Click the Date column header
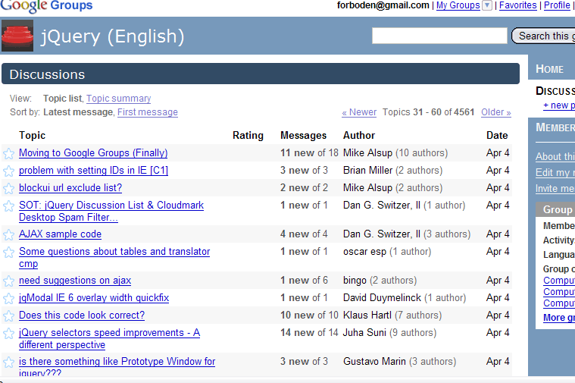Image resolution: width=575 pixels, height=383 pixels. click(497, 136)
